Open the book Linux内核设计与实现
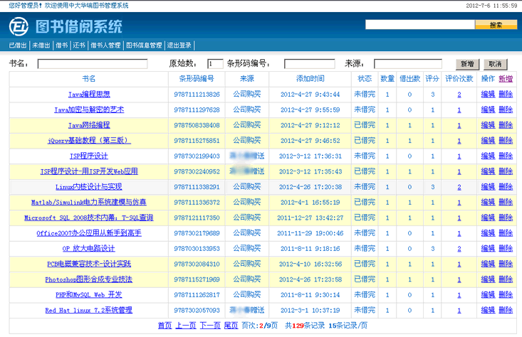Image resolution: width=522 pixels, height=337 pixels. 89,187
